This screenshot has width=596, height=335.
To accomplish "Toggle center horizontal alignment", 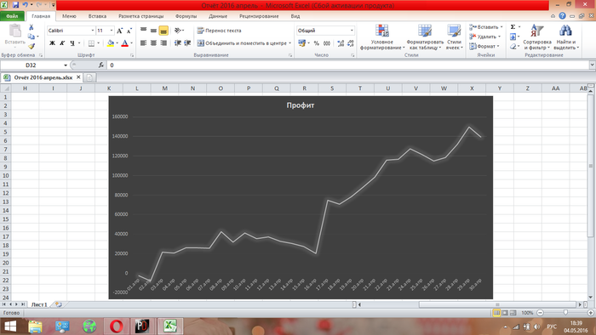I will (x=153, y=43).
